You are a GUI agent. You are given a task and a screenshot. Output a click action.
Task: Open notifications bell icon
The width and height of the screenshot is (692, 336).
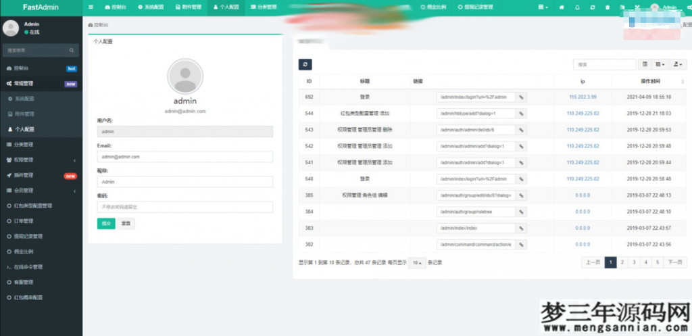click(x=577, y=7)
